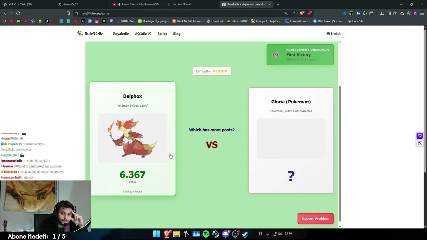Screen dimensions: 427x240
Task: Open the Brave Rewards triangle icon
Action: [310, 13]
